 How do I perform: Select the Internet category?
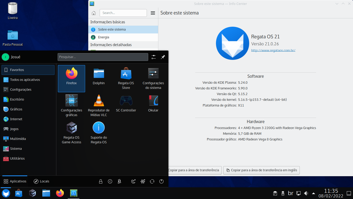[28, 119]
